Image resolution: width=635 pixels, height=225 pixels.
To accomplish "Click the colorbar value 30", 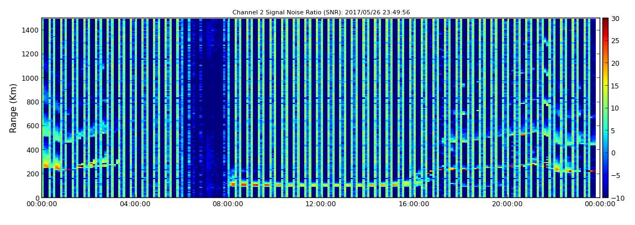I will click(x=616, y=18).
